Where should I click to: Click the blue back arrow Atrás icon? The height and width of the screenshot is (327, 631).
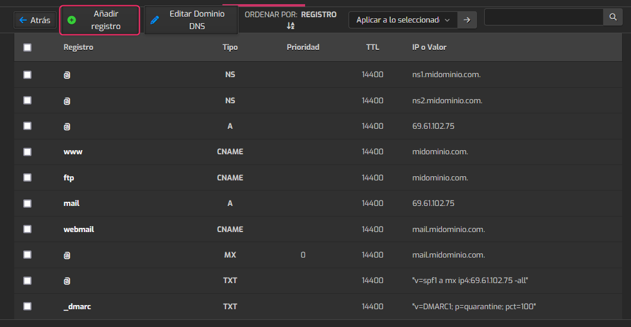(x=23, y=20)
